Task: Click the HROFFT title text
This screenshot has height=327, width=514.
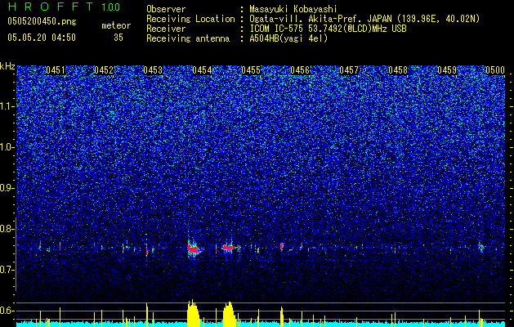Action: pyautogui.click(x=51, y=7)
